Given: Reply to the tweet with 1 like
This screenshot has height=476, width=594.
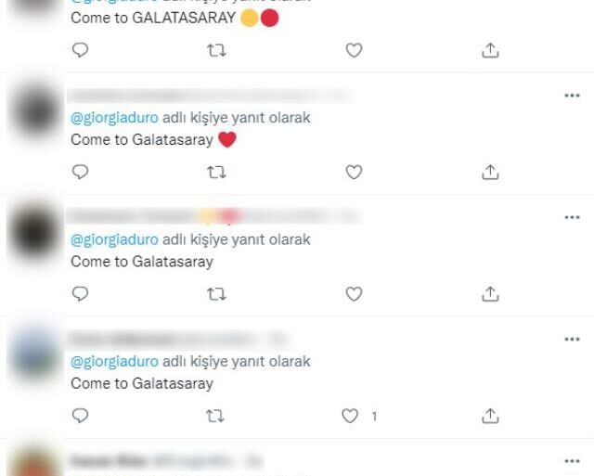Looking at the screenshot, I should pos(80,416).
